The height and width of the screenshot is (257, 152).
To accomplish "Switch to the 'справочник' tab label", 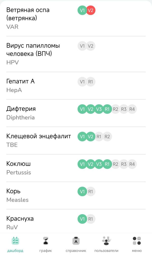I will pyautogui.click(x=76, y=251).
